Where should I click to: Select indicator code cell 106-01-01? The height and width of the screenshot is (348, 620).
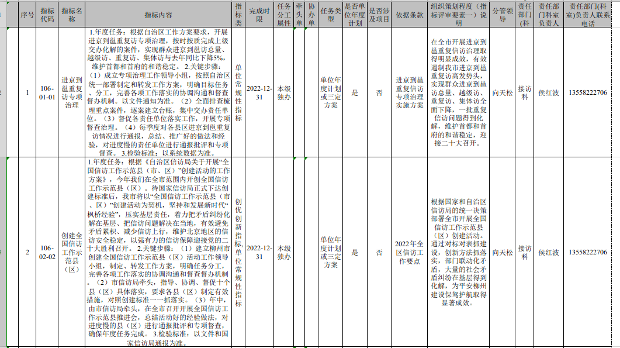coord(47,92)
